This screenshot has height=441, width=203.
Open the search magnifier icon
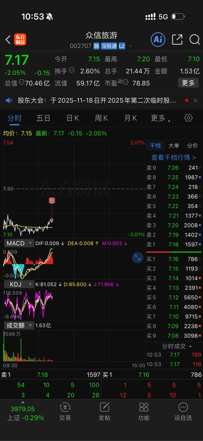[195, 40]
